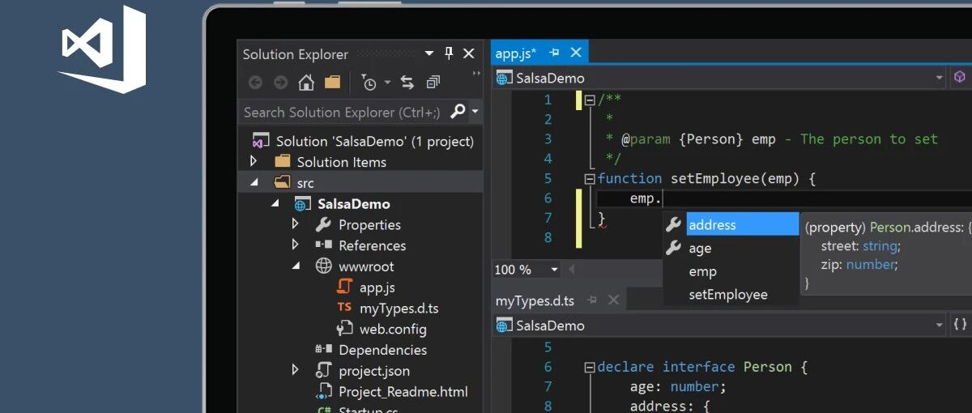Switch to the app.js* editor tab
This screenshot has height=413, width=972.
click(516, 53)
